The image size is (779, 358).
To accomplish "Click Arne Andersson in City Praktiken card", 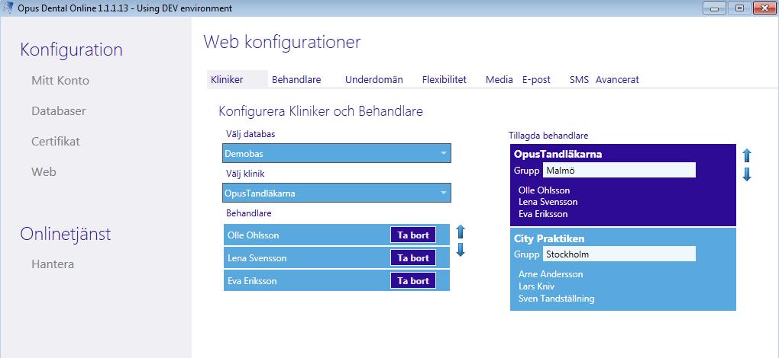I will [551, 273].
